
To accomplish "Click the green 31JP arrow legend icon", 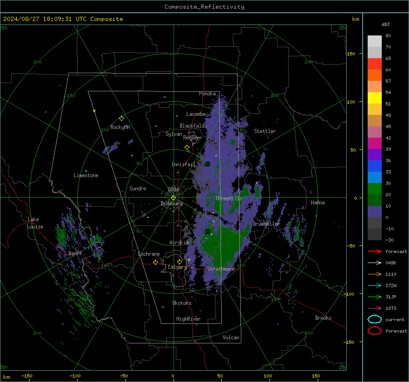I will pos(374,297).
